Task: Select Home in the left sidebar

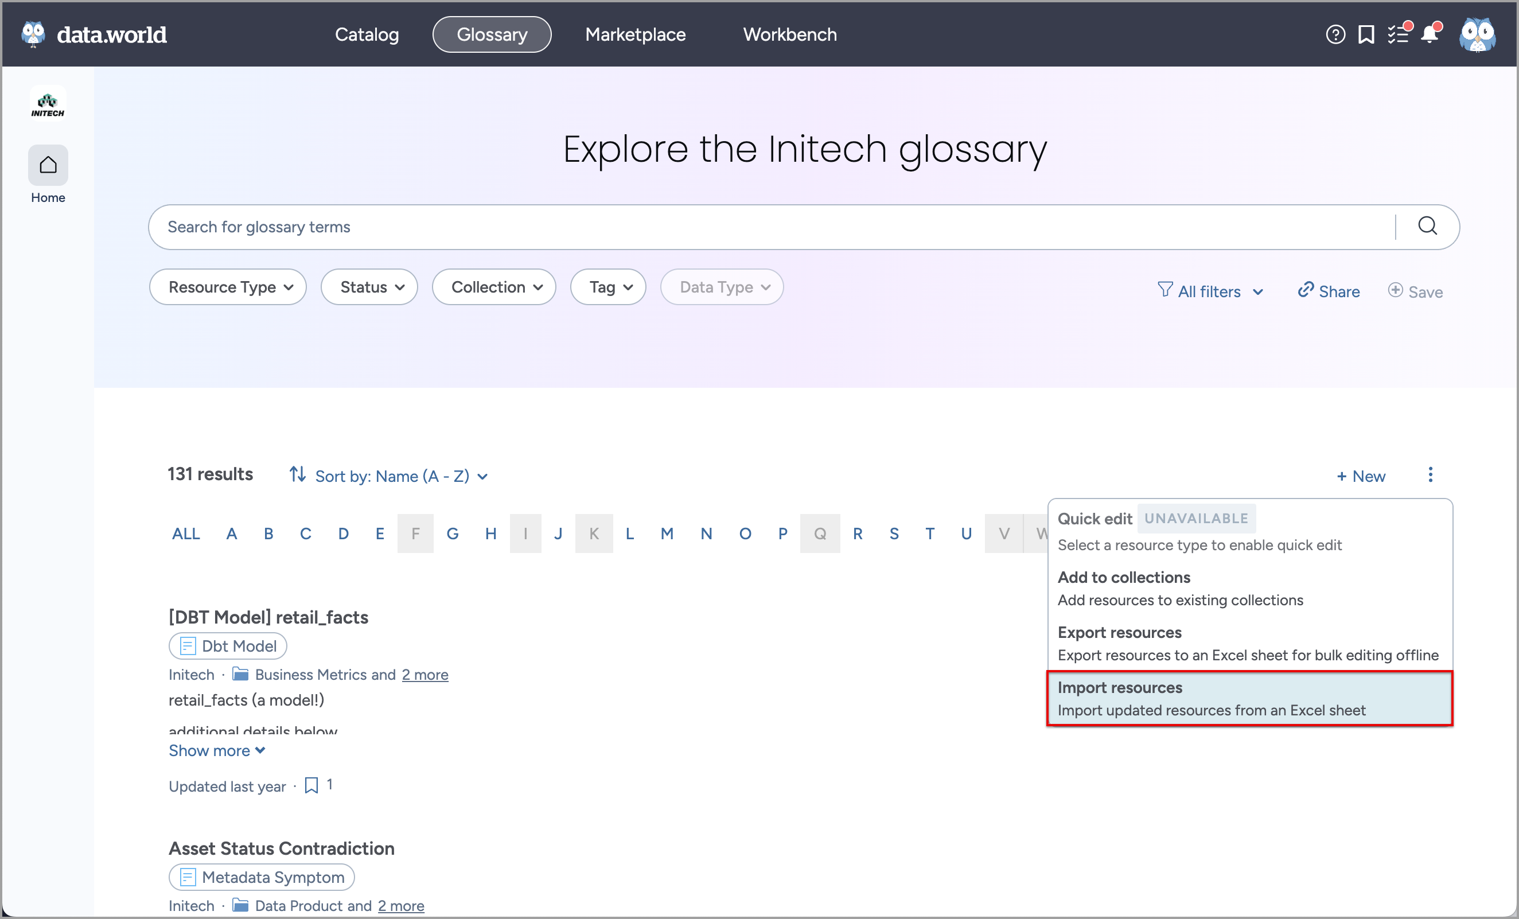Action: click(48, 165)
